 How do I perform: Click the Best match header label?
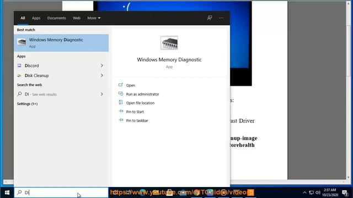tap(26, 30)
